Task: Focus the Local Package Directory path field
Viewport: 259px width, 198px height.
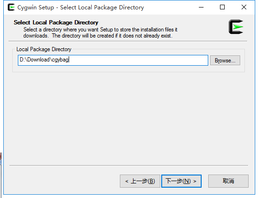Action: (113, 60)
